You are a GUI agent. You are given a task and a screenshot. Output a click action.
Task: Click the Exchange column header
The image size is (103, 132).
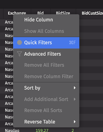click(17, 13)
